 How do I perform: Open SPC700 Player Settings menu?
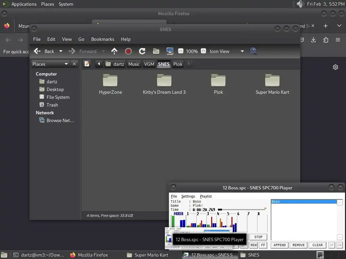click(x=188, y=196)
